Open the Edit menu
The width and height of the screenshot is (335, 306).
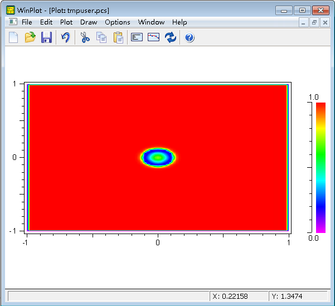point(46,22)
